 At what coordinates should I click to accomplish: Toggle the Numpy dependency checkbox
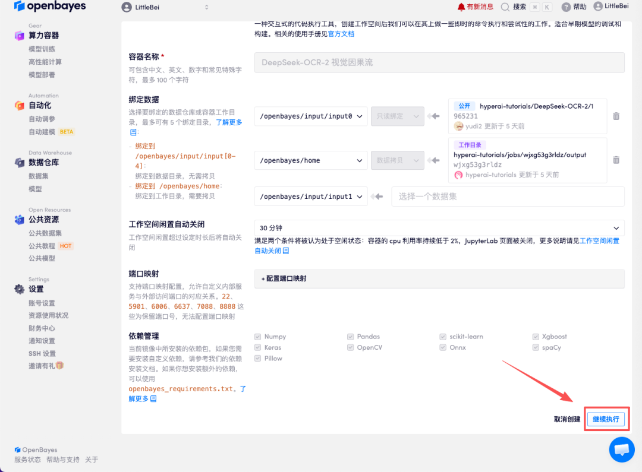(x=257, y=337)
